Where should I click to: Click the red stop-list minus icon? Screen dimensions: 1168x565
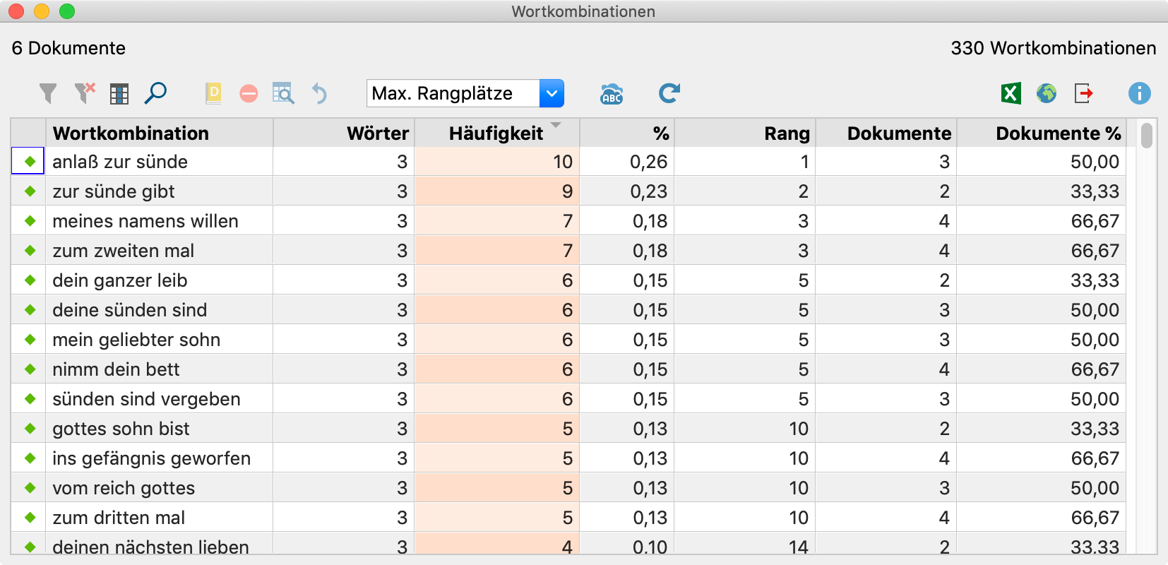pos(249,93)
